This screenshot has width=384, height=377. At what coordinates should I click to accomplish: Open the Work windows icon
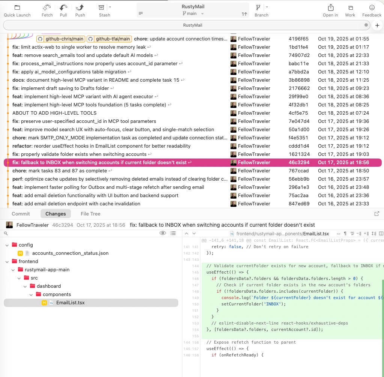pyautogui.click(x=351, y=8)
